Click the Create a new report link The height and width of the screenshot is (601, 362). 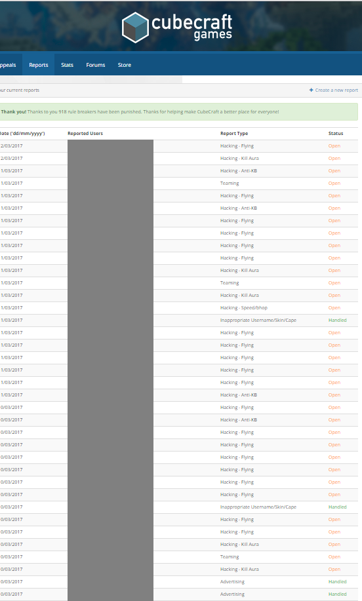click(x=336, y=90)
